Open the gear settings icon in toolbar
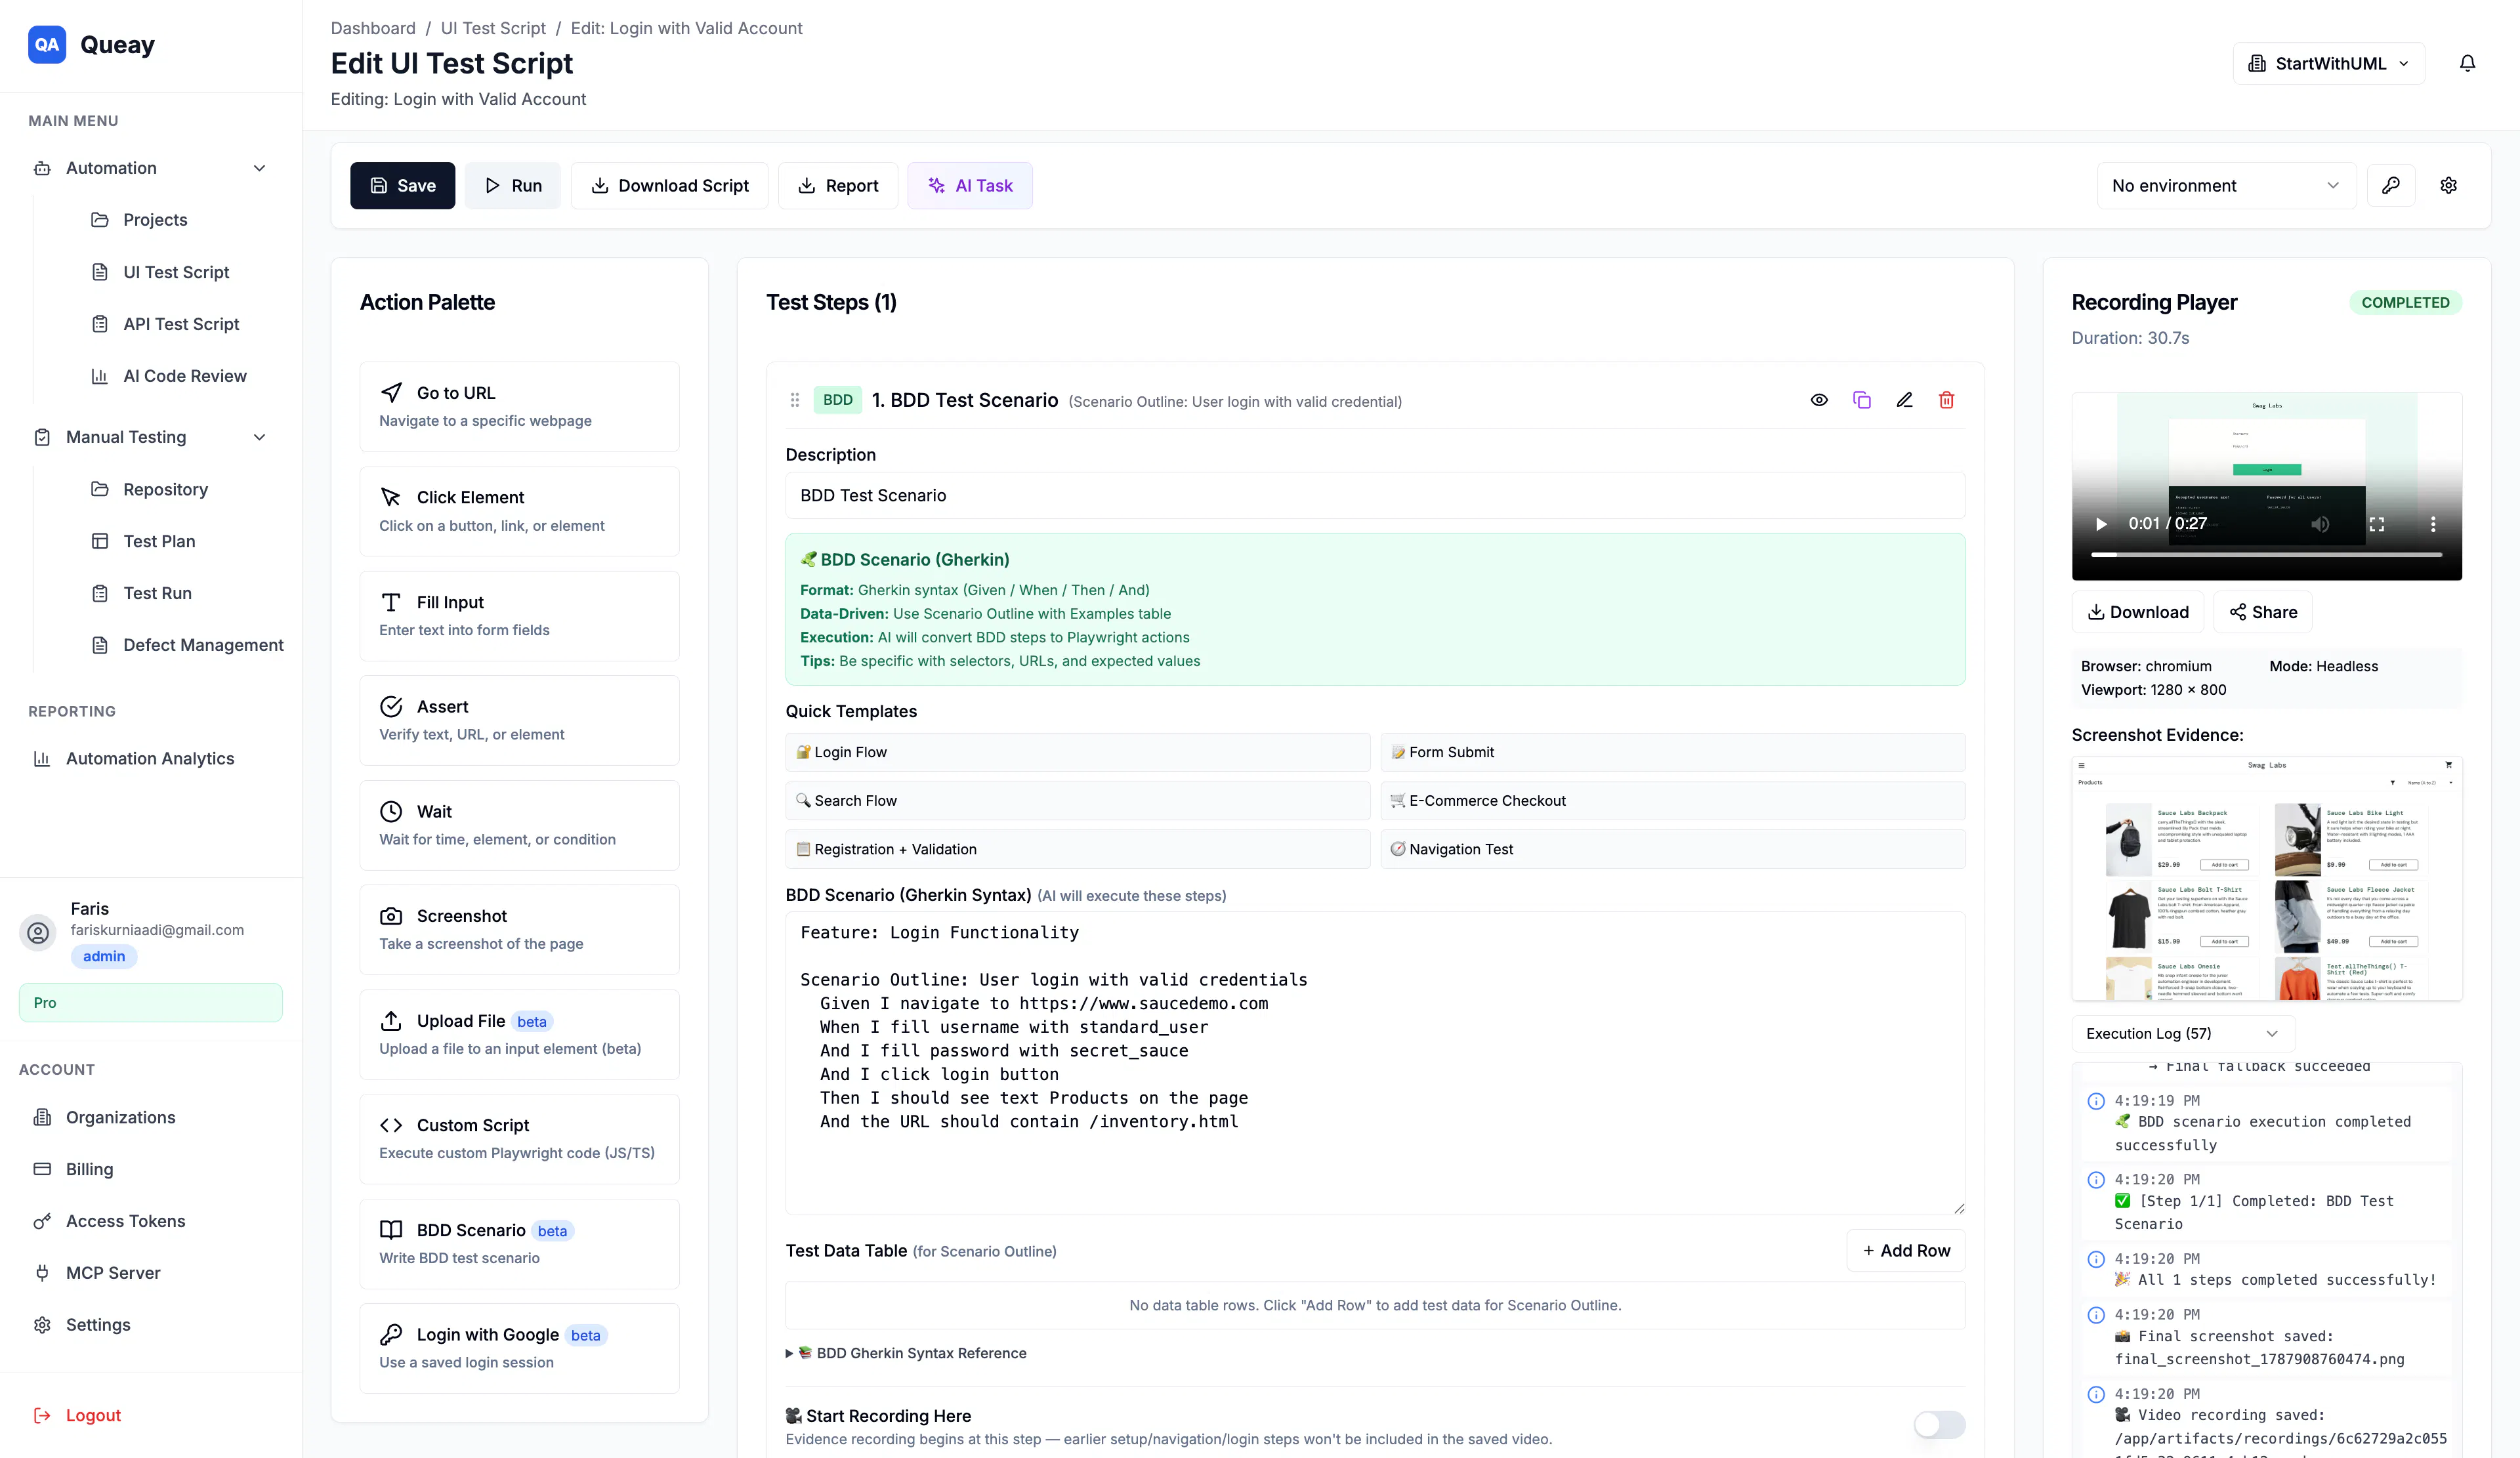This screenshot has height=1458, width=2520. (x=2448, y=185)
